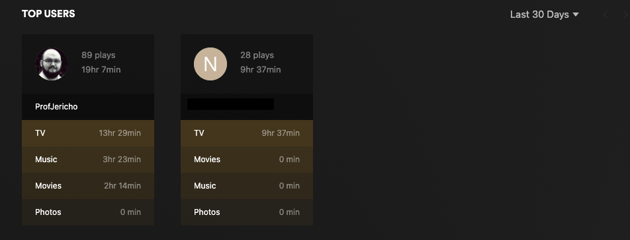Select ProfJericho's Photos row, 0 min
The height and width of the screenshot is (240, 630).
[x=88, y=212]
